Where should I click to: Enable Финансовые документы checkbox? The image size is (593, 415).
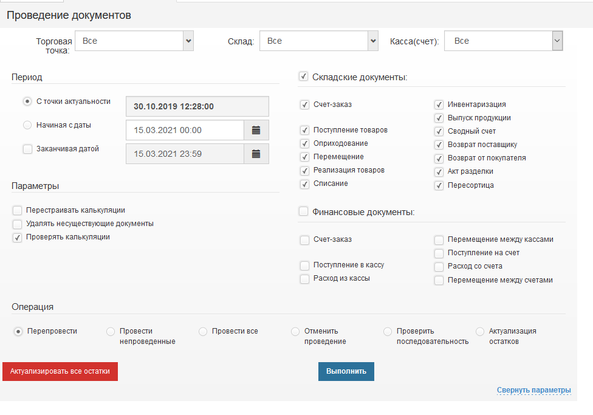coord(303,211)
